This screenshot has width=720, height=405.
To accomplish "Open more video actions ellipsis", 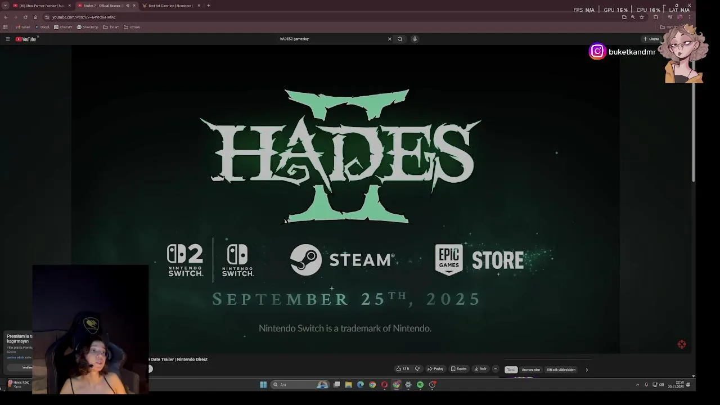I will [496, 369].
